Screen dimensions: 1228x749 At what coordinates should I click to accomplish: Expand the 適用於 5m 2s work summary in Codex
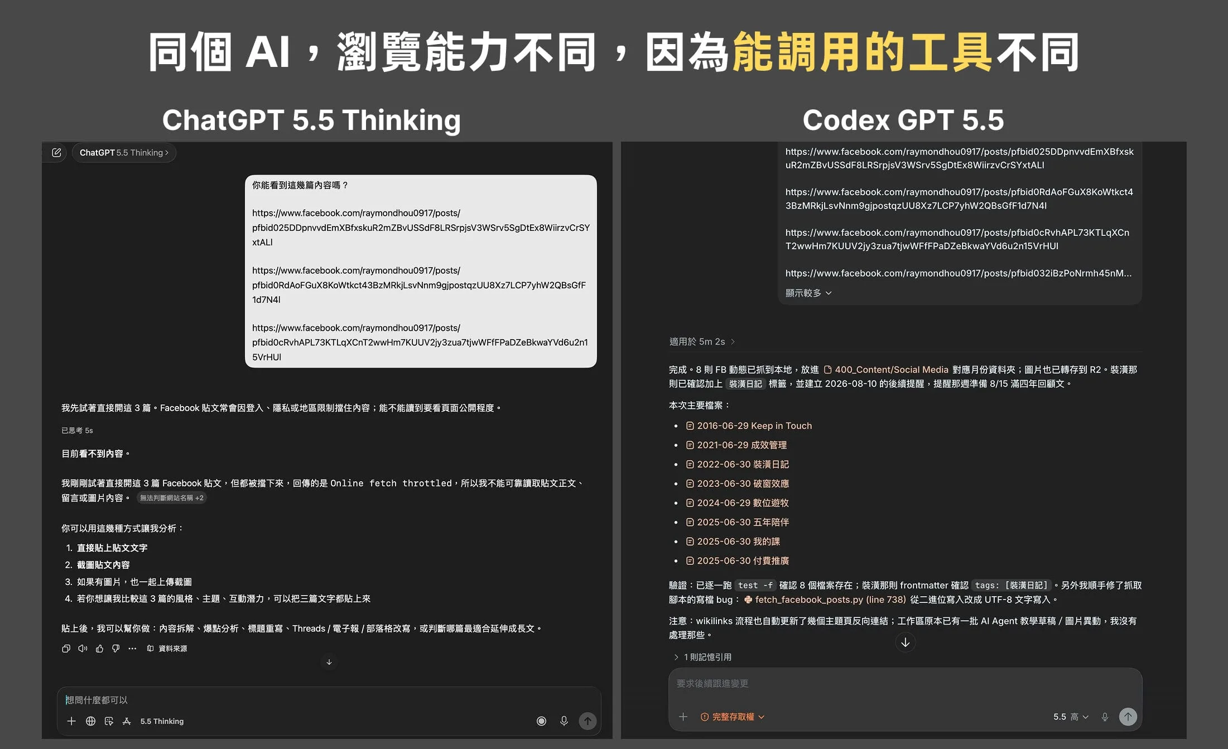click(702, 341)
